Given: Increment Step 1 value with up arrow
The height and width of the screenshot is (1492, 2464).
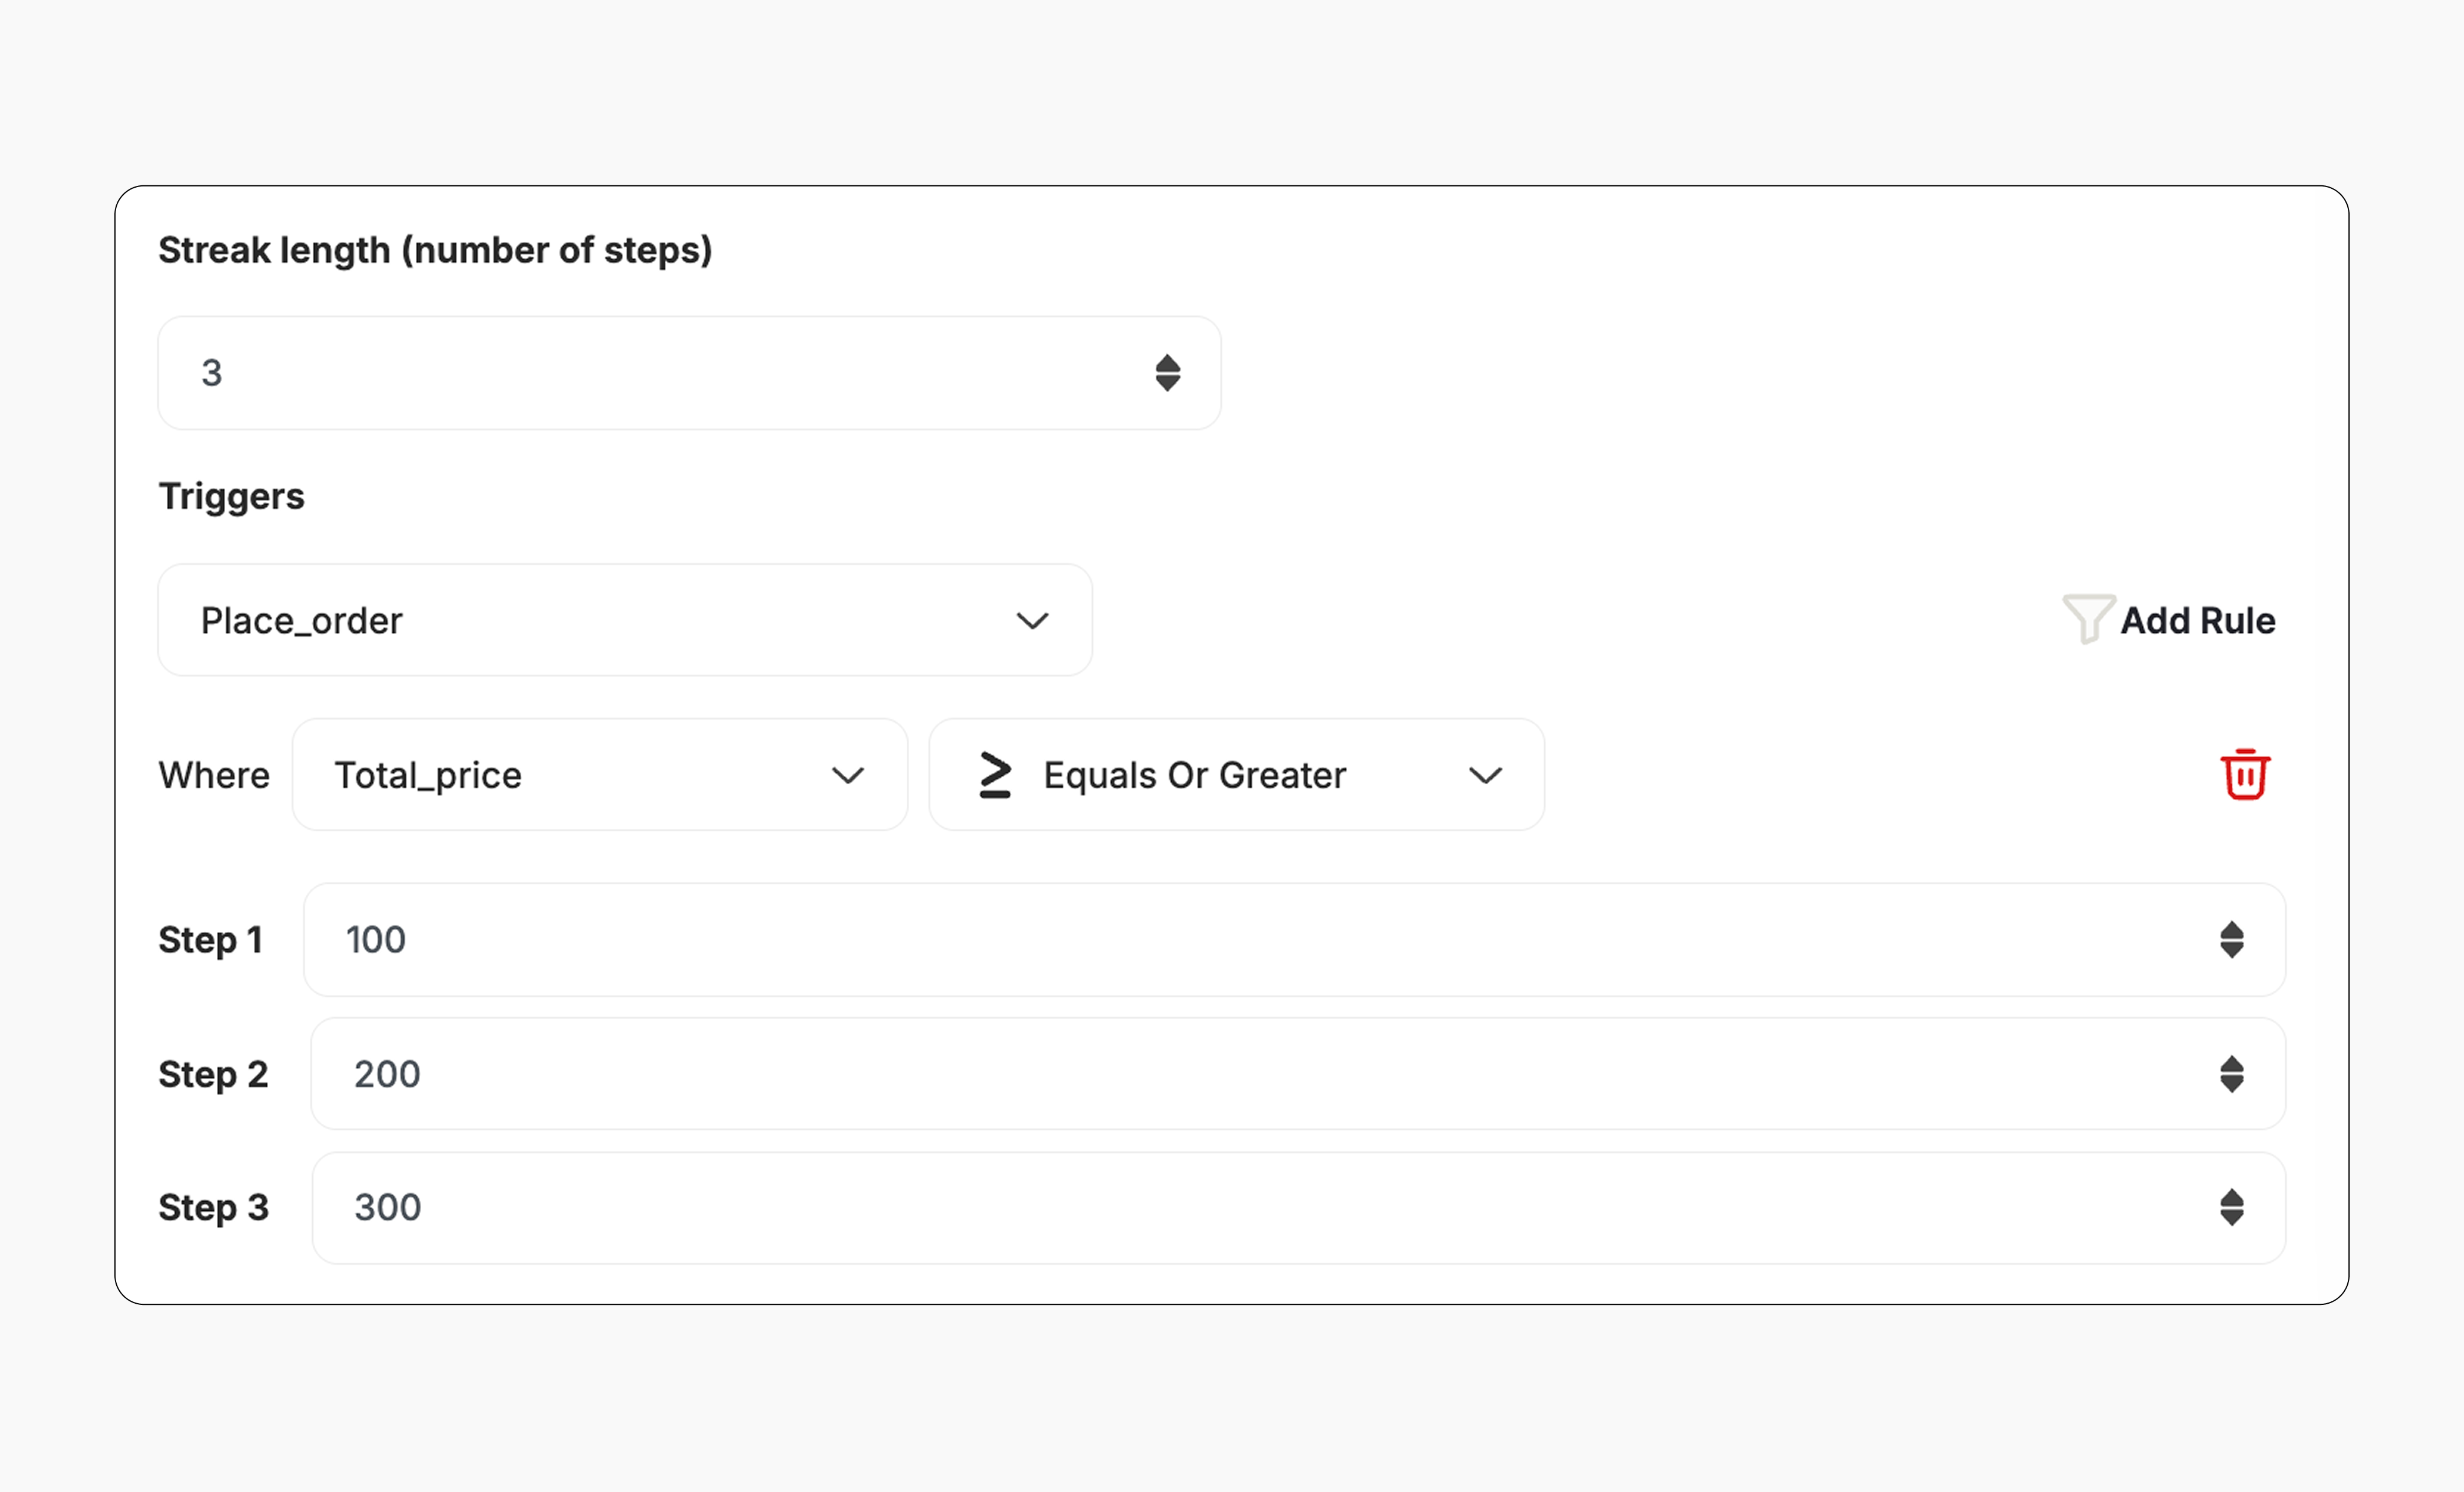Looking at the screenshot, I should [2231, 930].
